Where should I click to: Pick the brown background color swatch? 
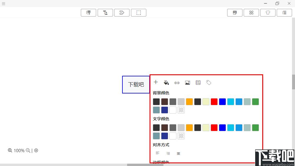(165, 102)
